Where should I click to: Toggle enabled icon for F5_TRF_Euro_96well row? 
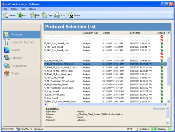tap(162, 47)
